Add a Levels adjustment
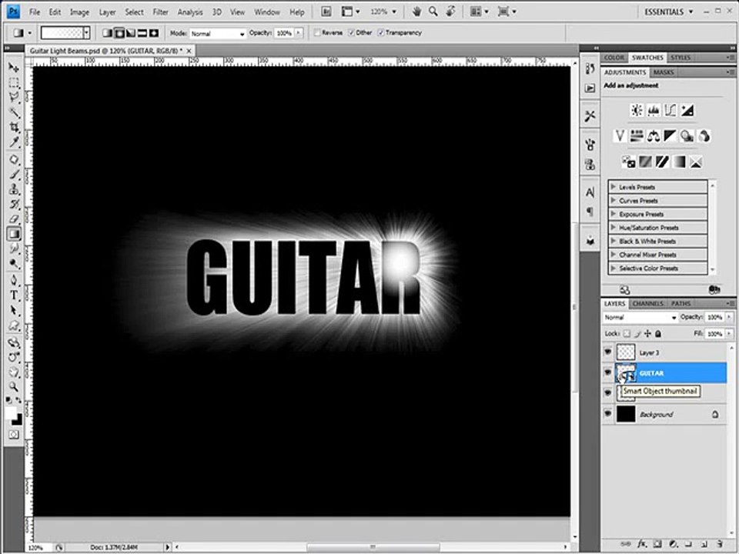739x554 pixels. pyautogui.click(x=654, y=111)
